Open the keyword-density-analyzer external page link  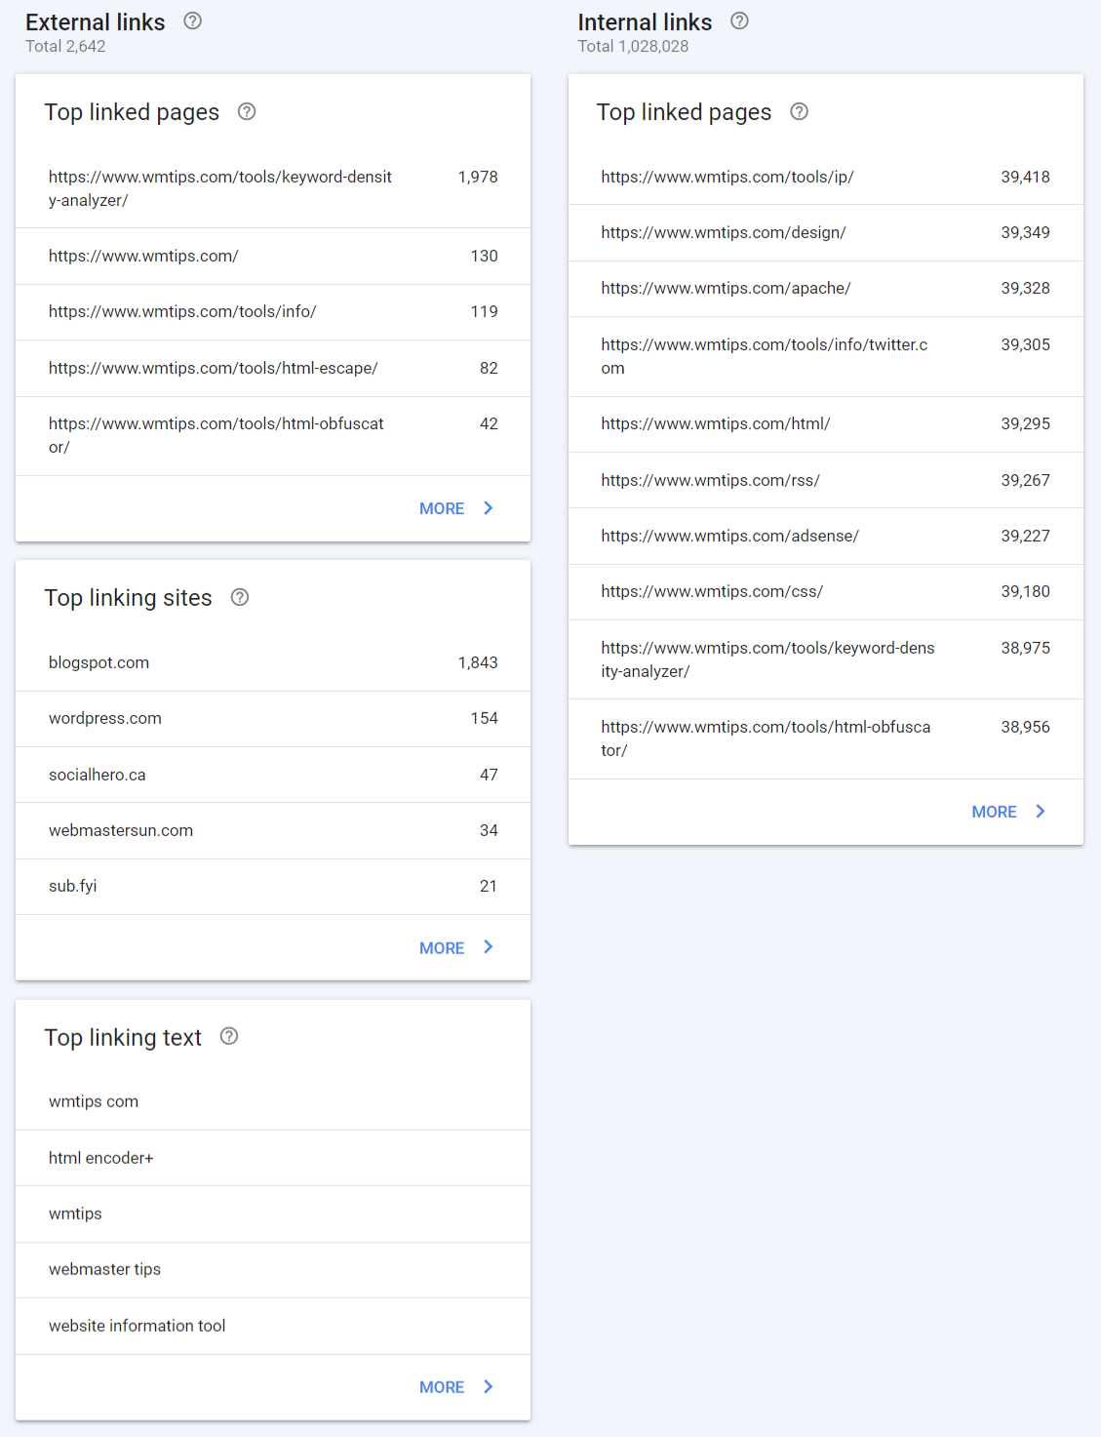220,188
